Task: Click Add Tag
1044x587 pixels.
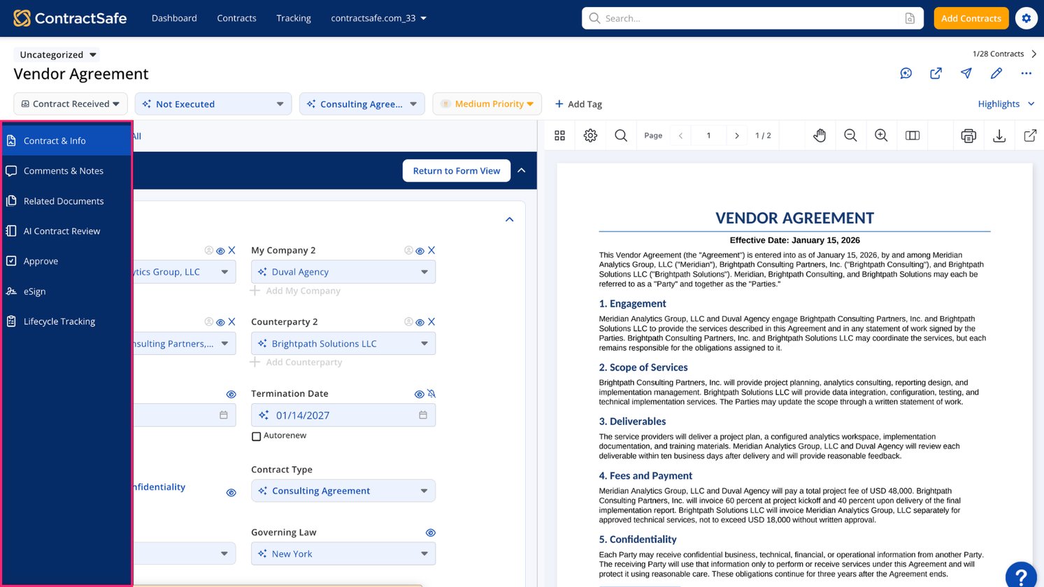Action: pyautogui.click(x=578, y=104)
